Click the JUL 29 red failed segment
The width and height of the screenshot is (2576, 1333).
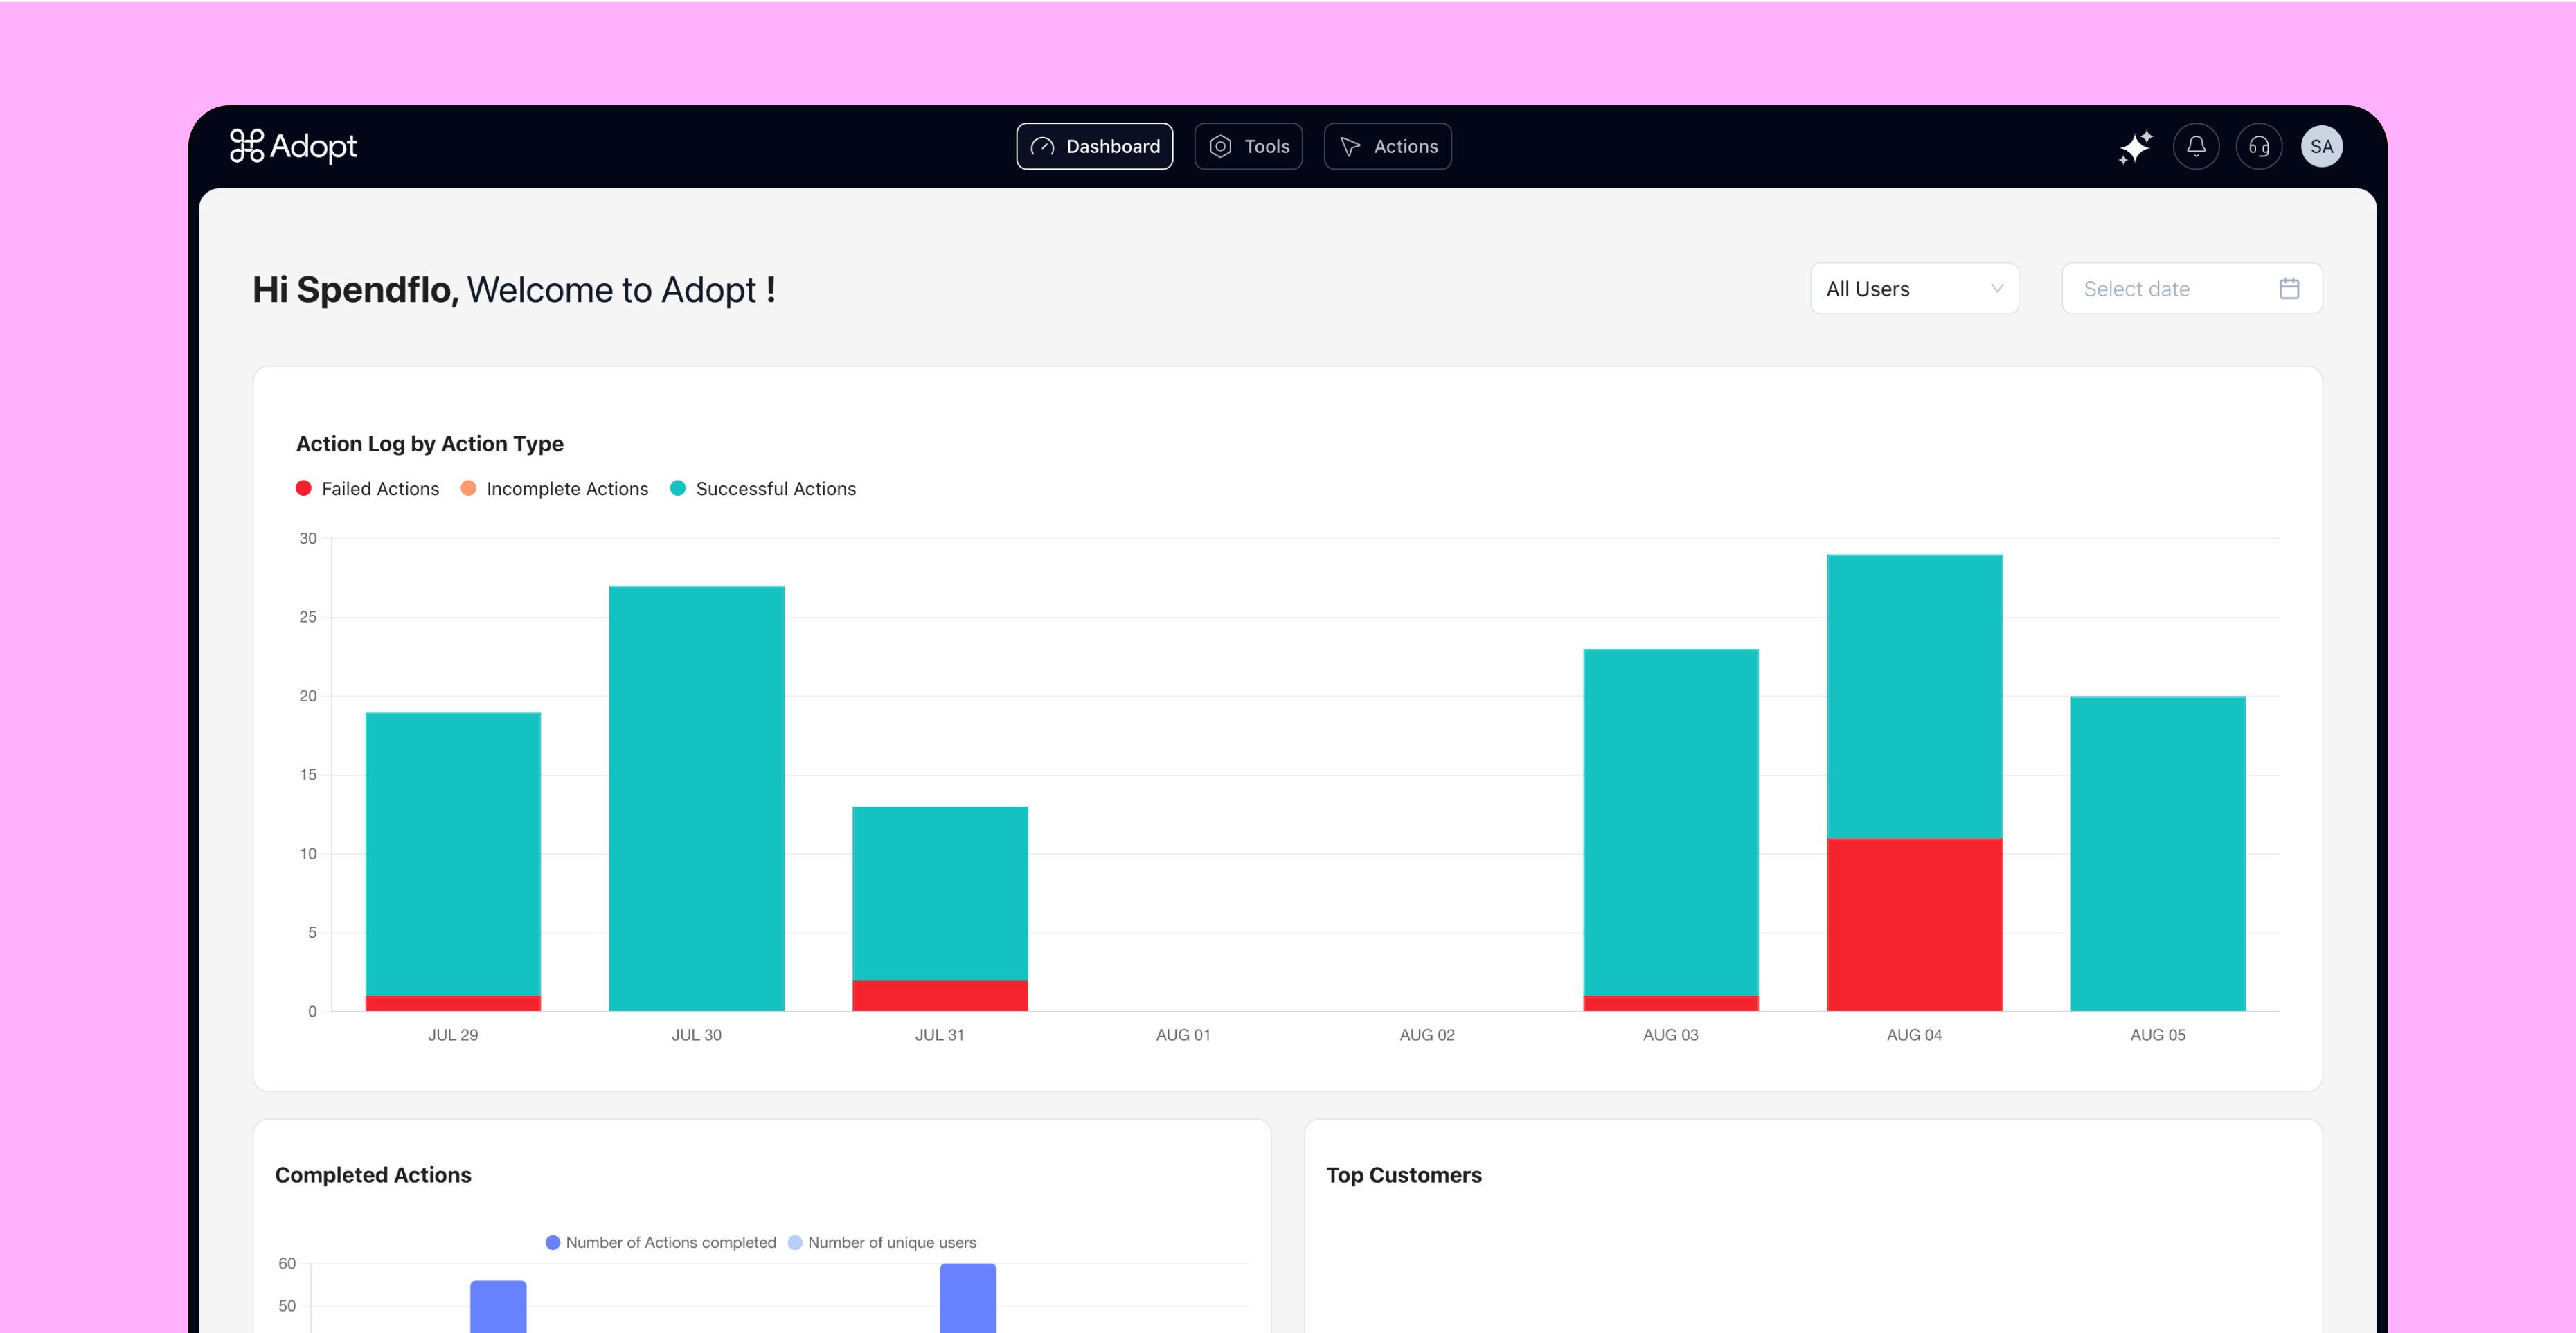tap(453, 1003)
